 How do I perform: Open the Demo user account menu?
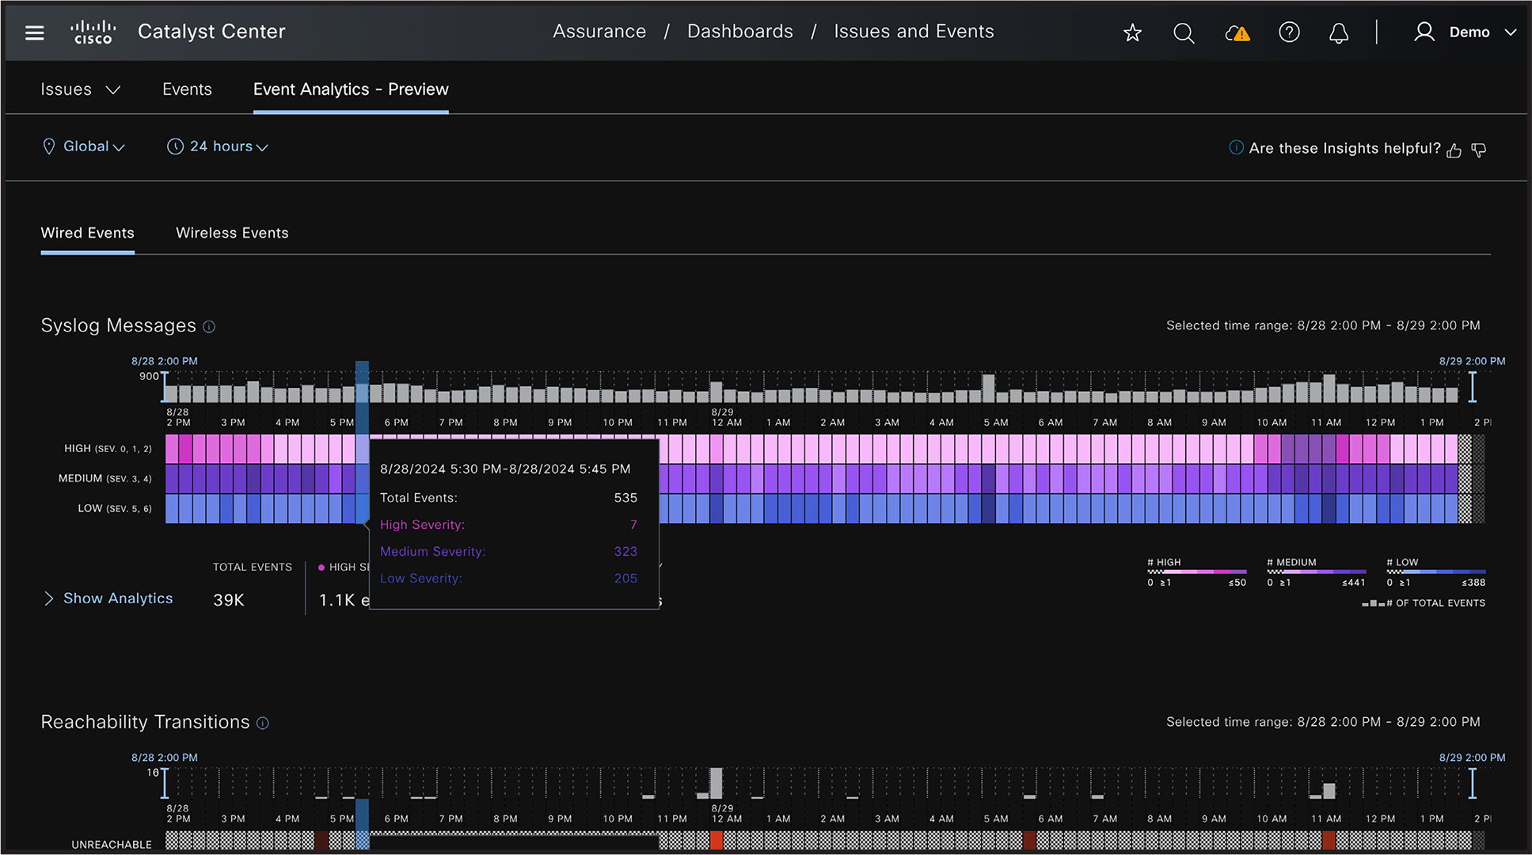click(1471, 32)
